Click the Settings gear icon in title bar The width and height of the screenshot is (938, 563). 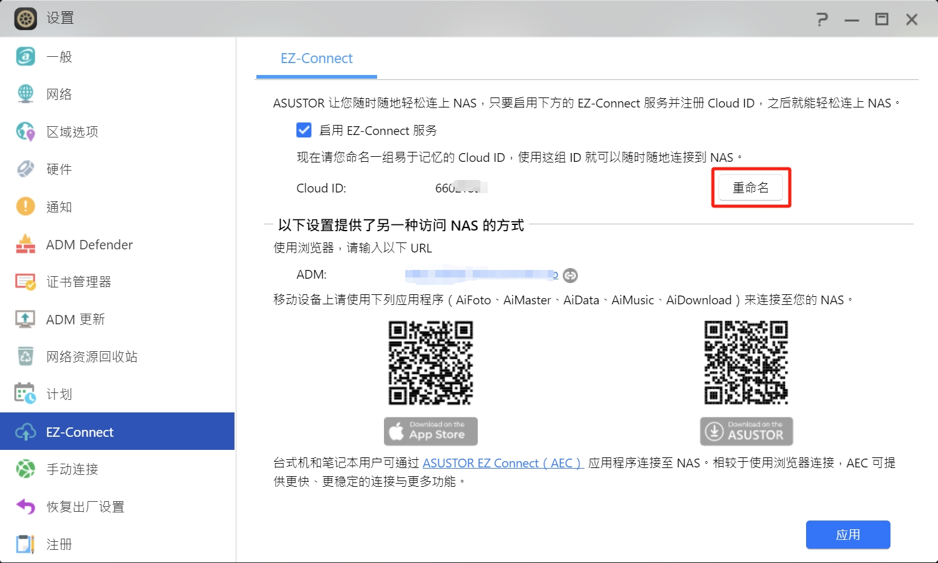(x=26, y=19)
